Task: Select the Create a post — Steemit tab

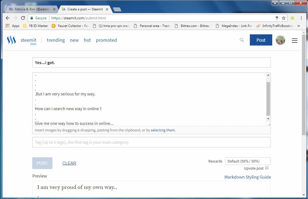Action: (84, 9)
